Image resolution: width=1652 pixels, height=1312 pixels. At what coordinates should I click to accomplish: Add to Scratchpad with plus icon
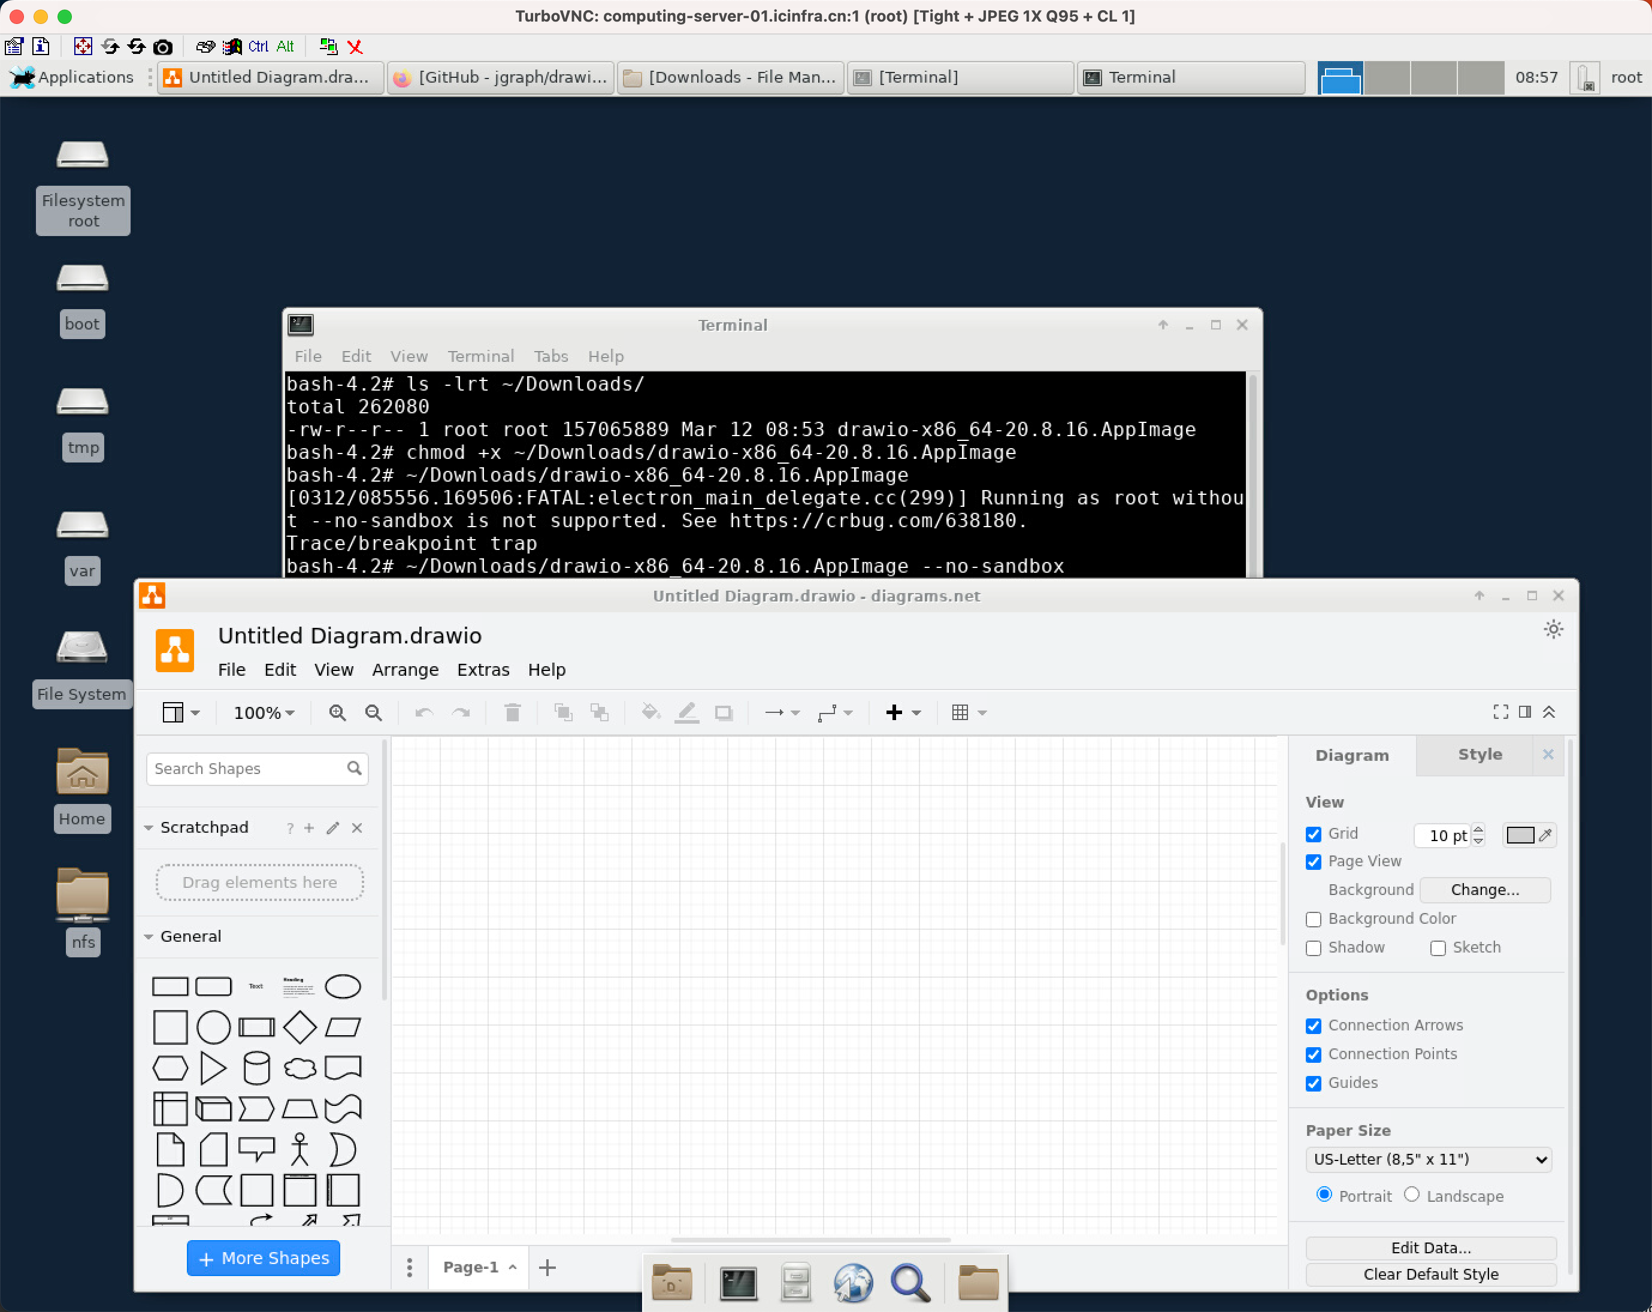[x=309, y=828]
